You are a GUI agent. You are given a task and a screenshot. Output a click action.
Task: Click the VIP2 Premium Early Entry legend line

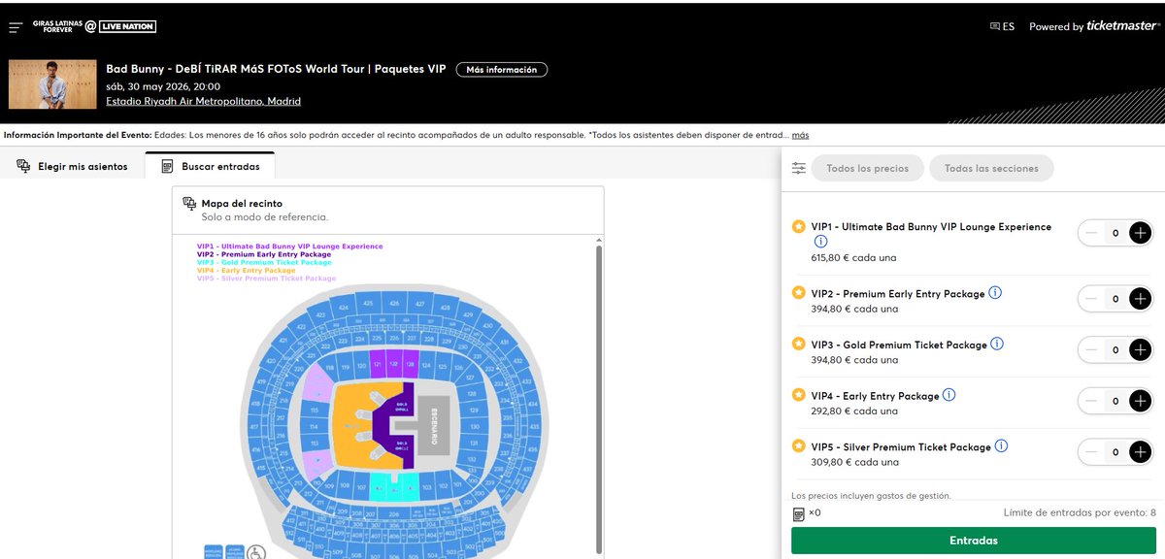264,254
